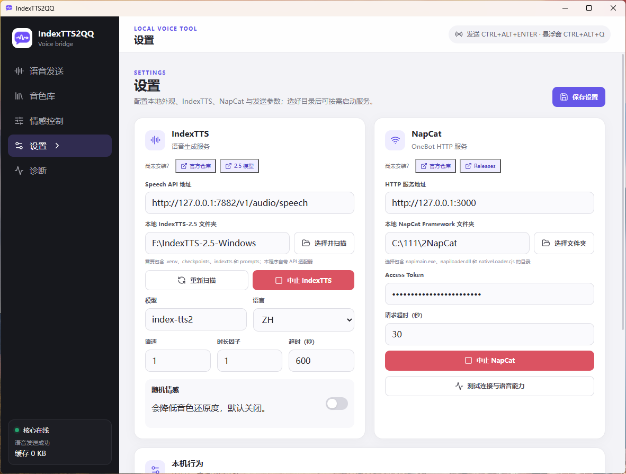The height and width of the screenshot is (474, 626).
Task: Click the external-link icon in 2.5 模型
Action: click(x=228, y=166)
